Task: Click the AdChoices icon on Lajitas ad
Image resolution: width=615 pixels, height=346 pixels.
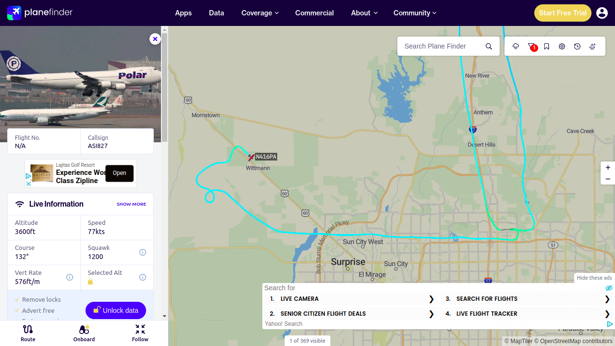Action: [28, 176]
